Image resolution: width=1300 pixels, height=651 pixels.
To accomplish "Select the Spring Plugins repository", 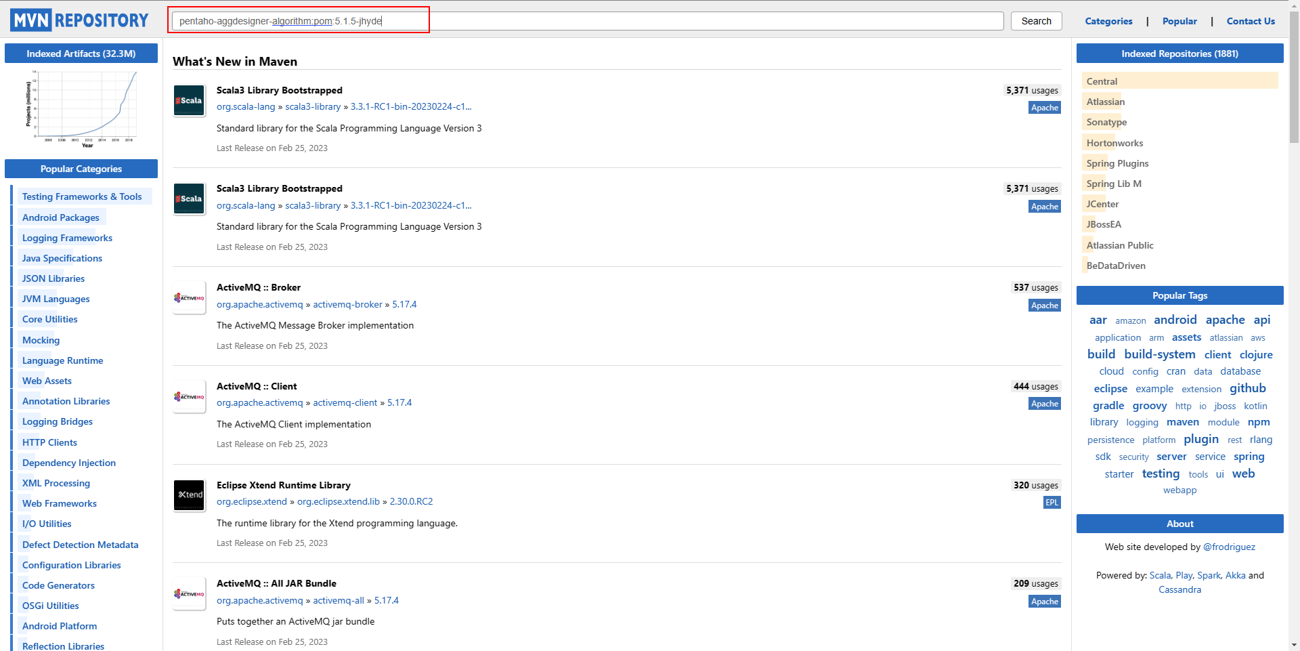I will click(x=1117, y=163).
